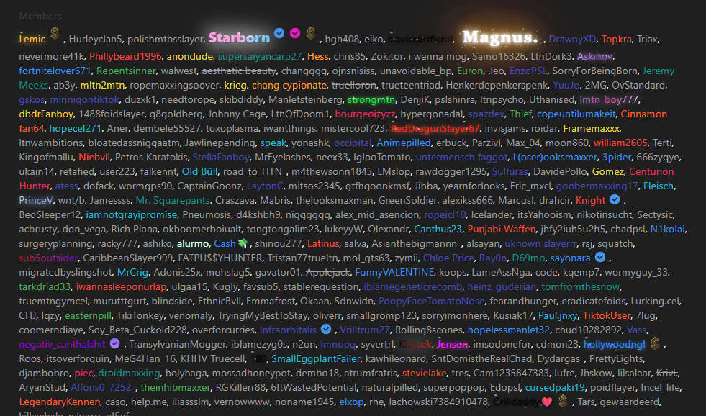The height and width of the screenshot is (416, 706).
Task: Click the dollar badge after Starborn
Action: [311, 33]
